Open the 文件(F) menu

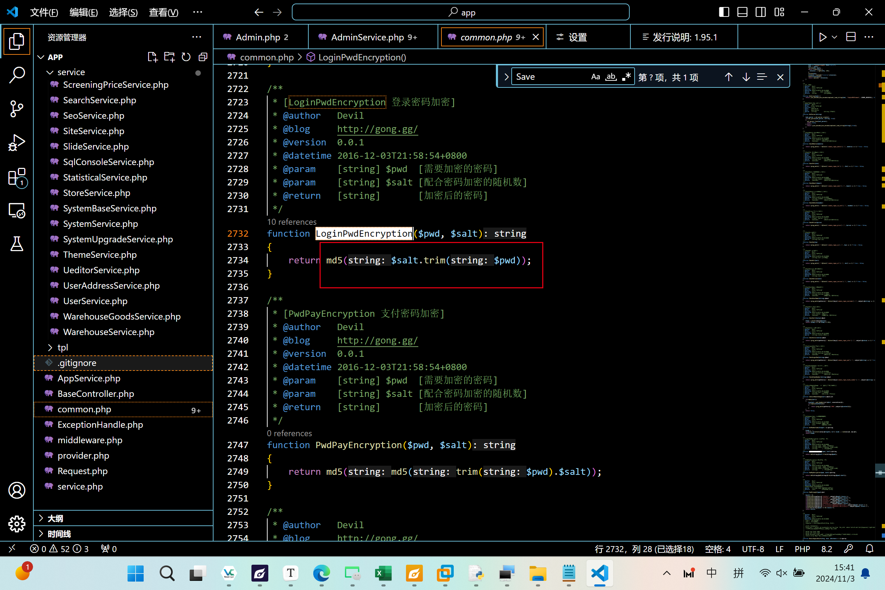pos(44,12)
